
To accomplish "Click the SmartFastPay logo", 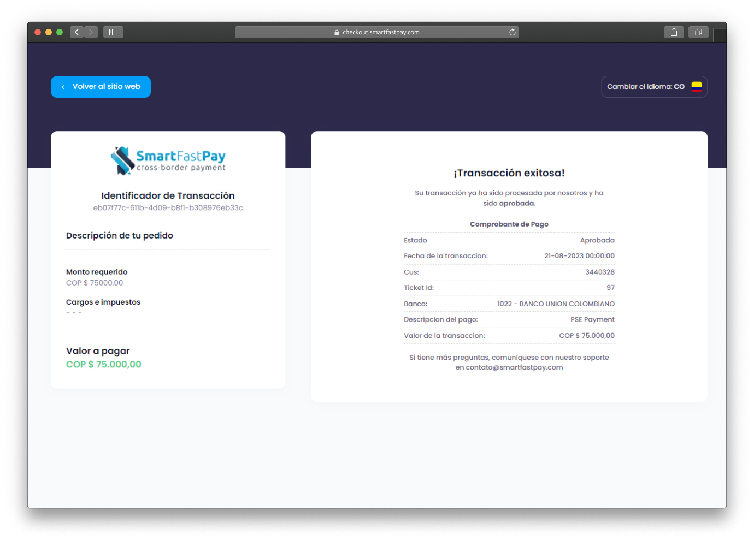I will coord(168,160).
